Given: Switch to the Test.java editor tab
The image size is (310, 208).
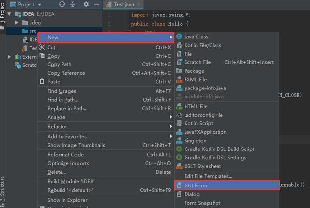Looking at the screenshot, I should [123, 4].
